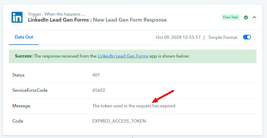267x138 pixels.
Task: Click the green Success banner
Action: click(x=132, y=56)
